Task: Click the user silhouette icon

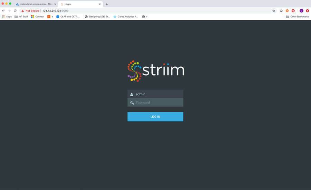Action: pos(132,94)
